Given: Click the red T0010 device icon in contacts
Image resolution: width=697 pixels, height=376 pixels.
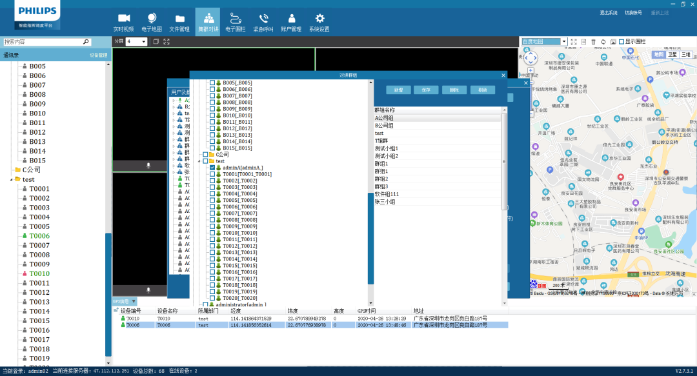Looking at the screenshot, I should pos(25,273).
